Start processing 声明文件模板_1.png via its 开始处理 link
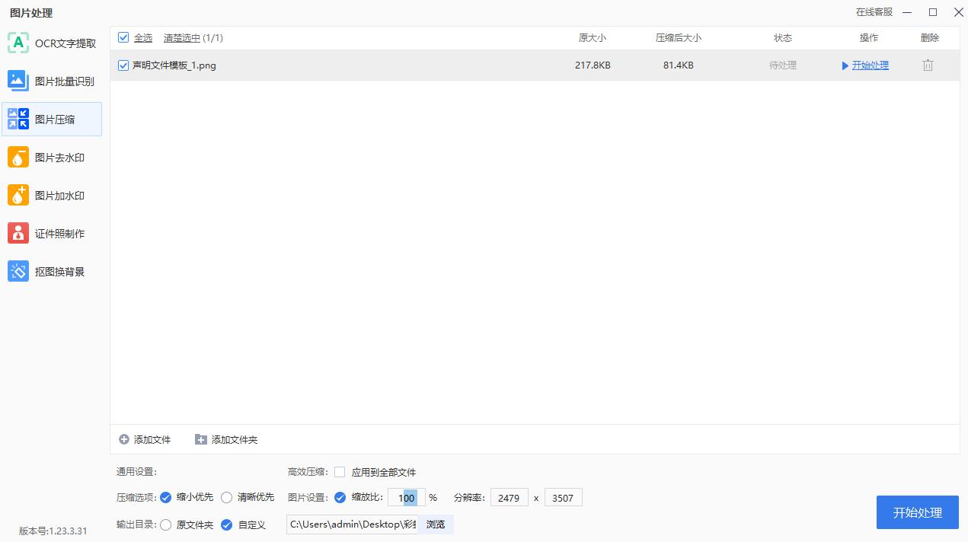Screen dimensions: 968x542 point(869,65)
